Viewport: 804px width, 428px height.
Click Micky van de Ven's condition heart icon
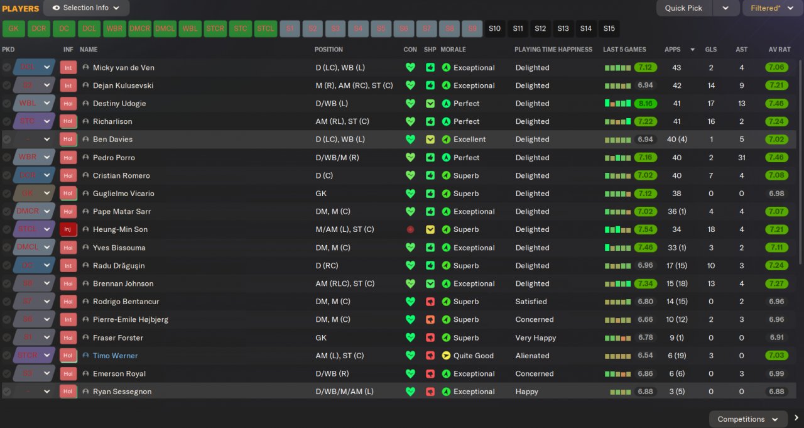pos(410,67)
